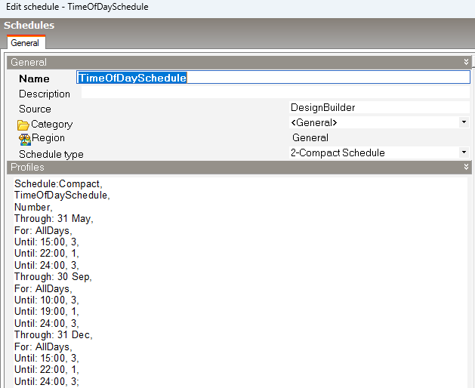475x388 pixels.
Task: Place cursor on the Number line in Profiles
Action: [32, 207]
